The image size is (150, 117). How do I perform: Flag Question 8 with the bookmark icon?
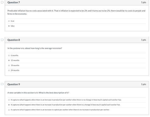[x=2, y=40]
